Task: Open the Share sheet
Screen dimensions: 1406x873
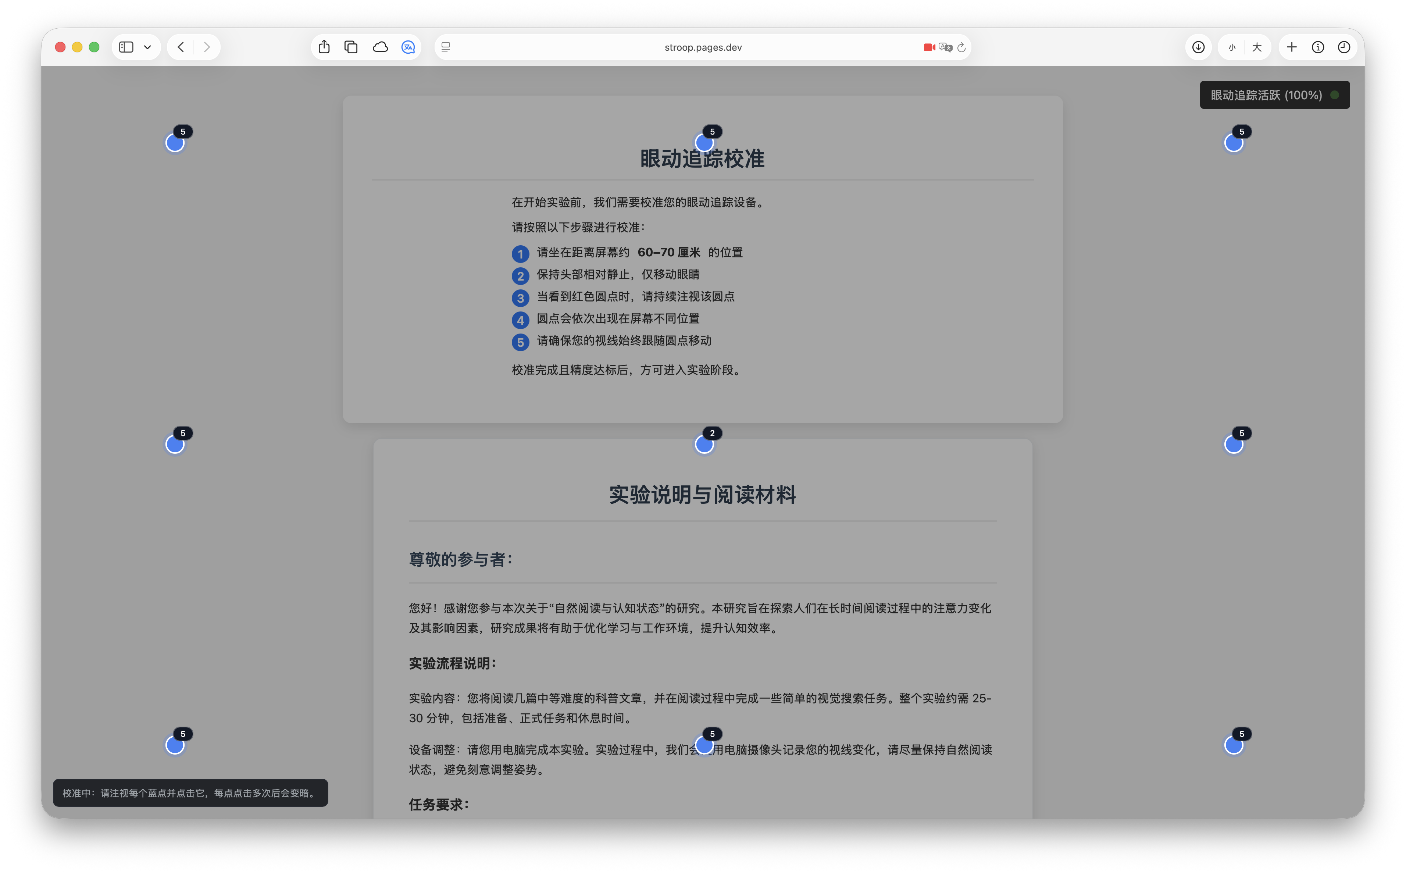Action: pyautogui.click(x=324, y=47)
